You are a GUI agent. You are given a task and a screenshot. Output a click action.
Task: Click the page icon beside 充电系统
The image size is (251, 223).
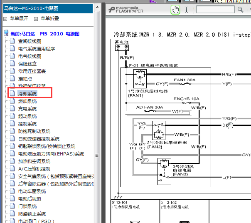point(12,108)
